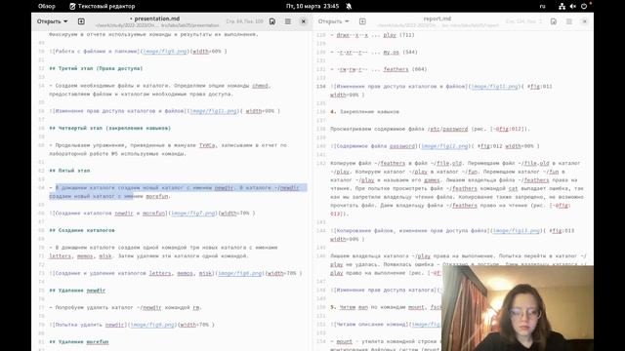Click the image/fig13.png link in report.md
The height and width of the screenshot is (351, 625).
[x=517, y=231]
